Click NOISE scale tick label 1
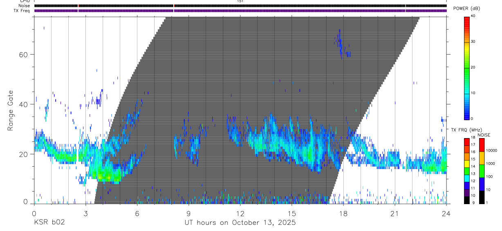This screenshot has width=502, height=231. point(487,202)
